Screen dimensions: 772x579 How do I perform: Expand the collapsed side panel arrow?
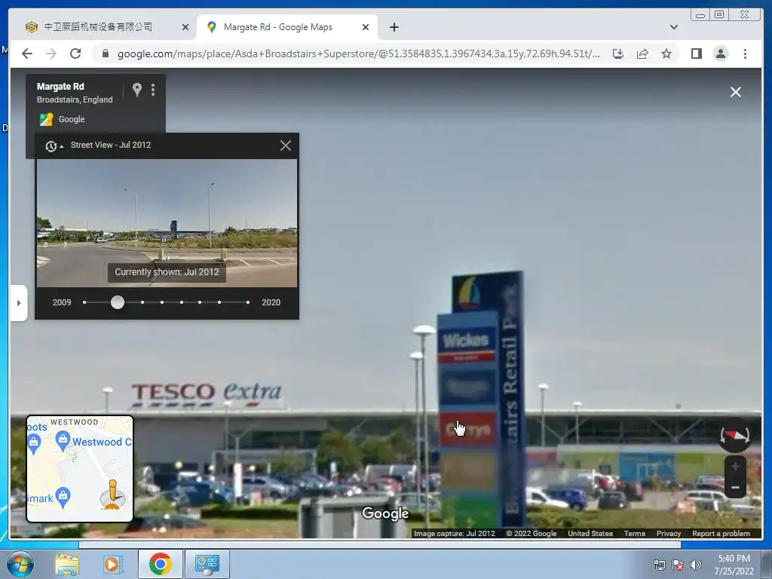click(19, 303)
